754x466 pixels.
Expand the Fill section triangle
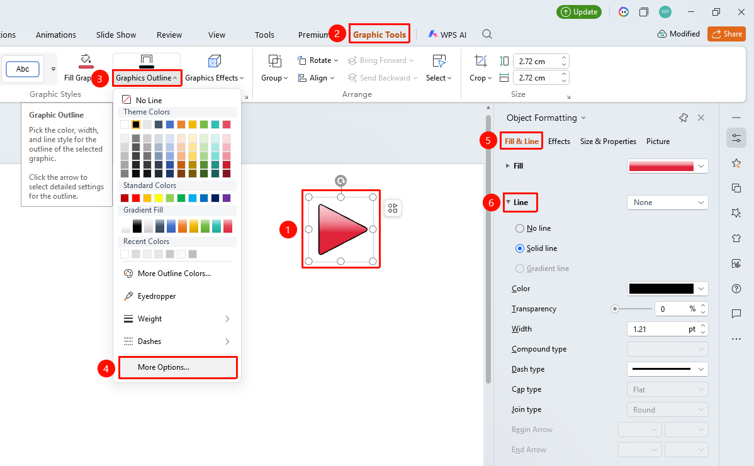508,166
